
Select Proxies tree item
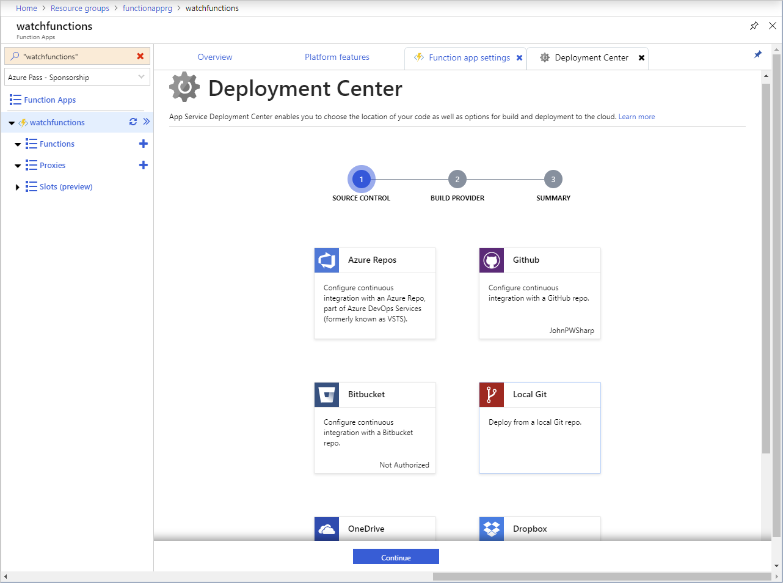tap(53, 165)
